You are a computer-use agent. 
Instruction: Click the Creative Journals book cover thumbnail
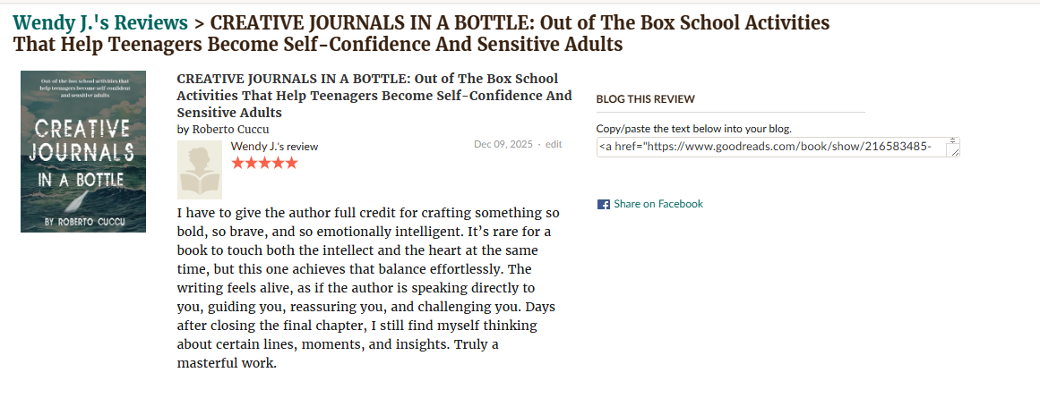pos(83,152)
